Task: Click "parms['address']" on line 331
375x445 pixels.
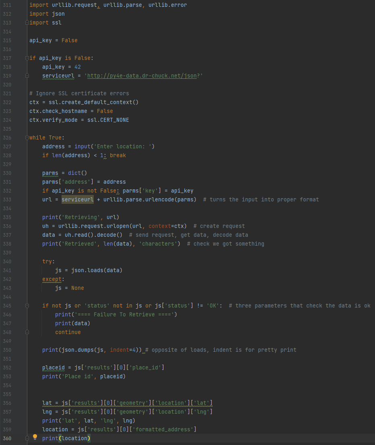Action: point(68,182)
